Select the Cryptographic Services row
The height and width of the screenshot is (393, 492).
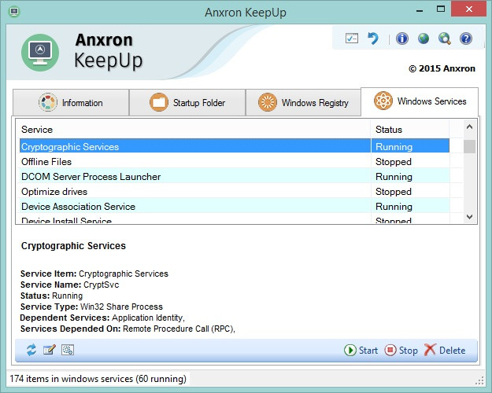coord(235,146)
